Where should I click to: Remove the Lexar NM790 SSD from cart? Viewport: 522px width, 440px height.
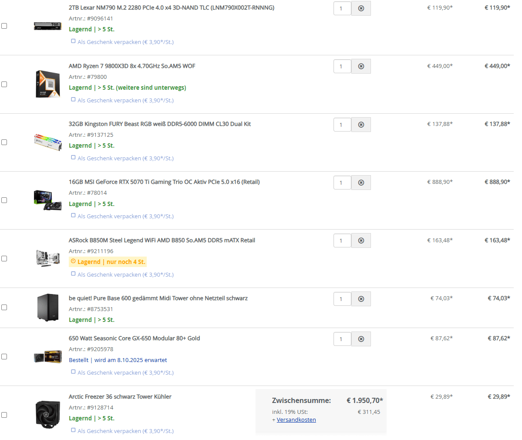click(x=361, y=8)
